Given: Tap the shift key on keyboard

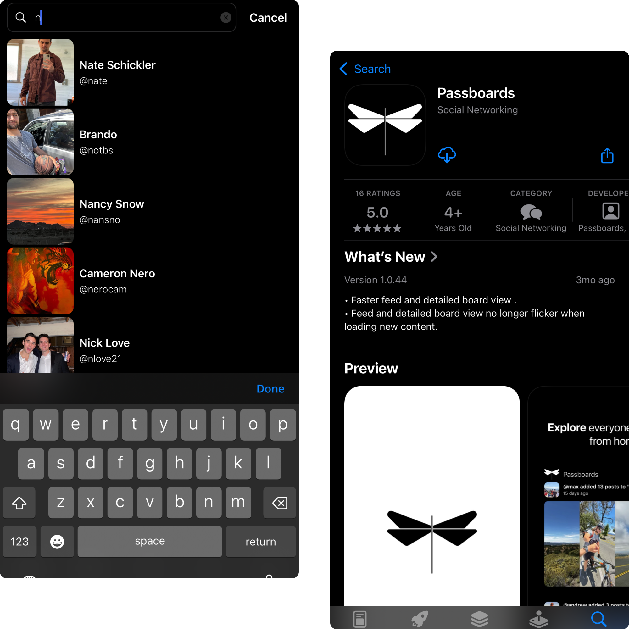Looking at the screenshot, I should point(19,502).
